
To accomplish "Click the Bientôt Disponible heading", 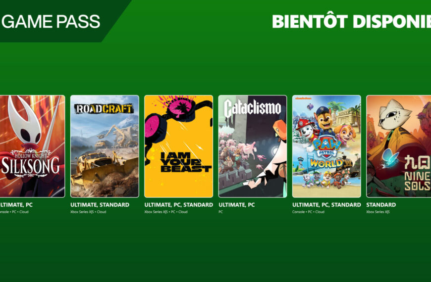I will [351, 21].
